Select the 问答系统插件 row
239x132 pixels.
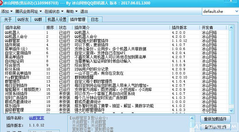tap(117, 94)
